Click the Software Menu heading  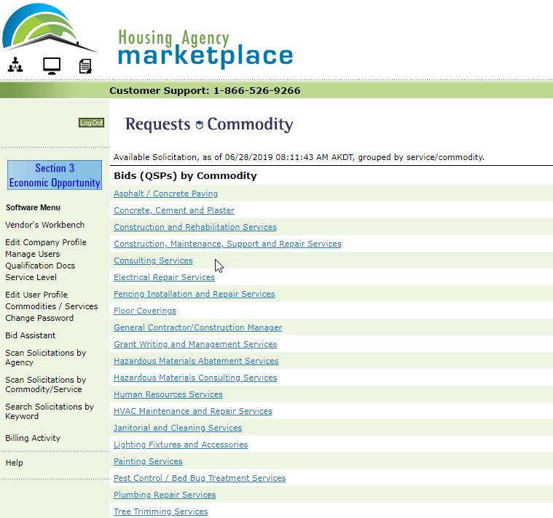pyautogui.click(x=33, y=207)
